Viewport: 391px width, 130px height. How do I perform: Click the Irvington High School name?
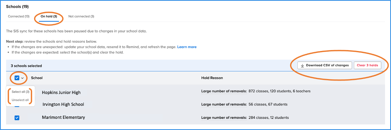pos(63,104)
